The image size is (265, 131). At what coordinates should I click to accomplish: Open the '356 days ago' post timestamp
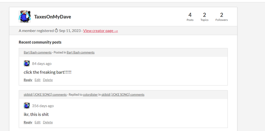43,106
